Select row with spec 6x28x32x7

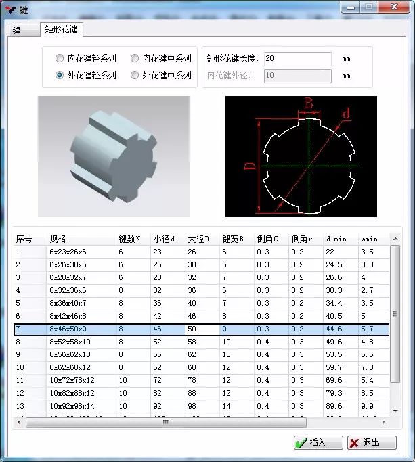click(x=202, y=277)
